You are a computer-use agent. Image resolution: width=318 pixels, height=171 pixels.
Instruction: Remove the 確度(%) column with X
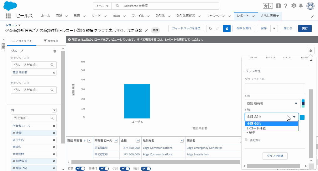(x=54, y=168)
